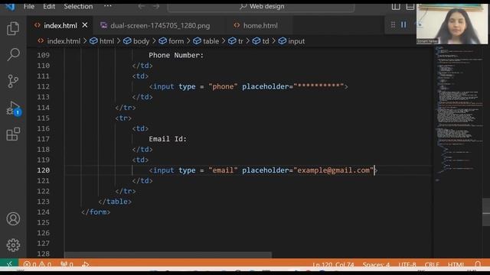Click line number 120 in gutter
The height and width of the screenshot is (275, 490).
click(x=43, y=170)
